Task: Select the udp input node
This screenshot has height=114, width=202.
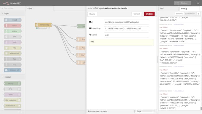Action: (12, 65)
